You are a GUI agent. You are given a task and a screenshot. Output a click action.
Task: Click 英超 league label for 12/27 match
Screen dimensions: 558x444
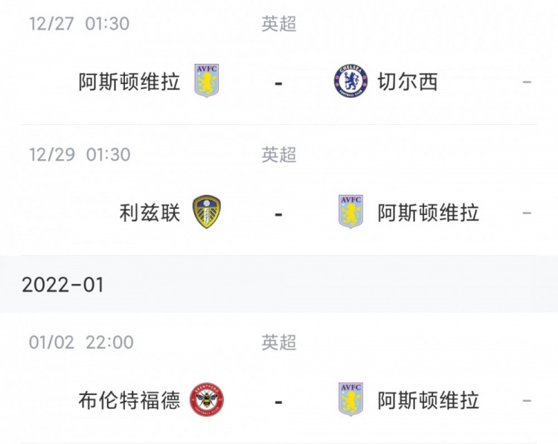coord(279,24)
